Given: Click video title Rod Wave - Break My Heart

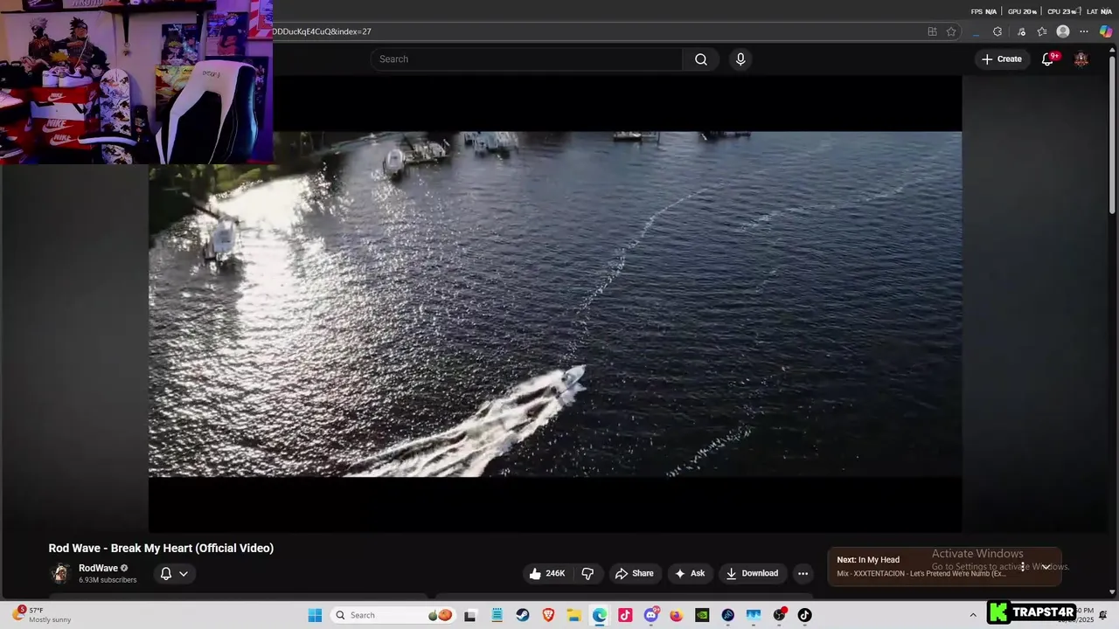Looking at the screenshot, I should coord(161,548).
